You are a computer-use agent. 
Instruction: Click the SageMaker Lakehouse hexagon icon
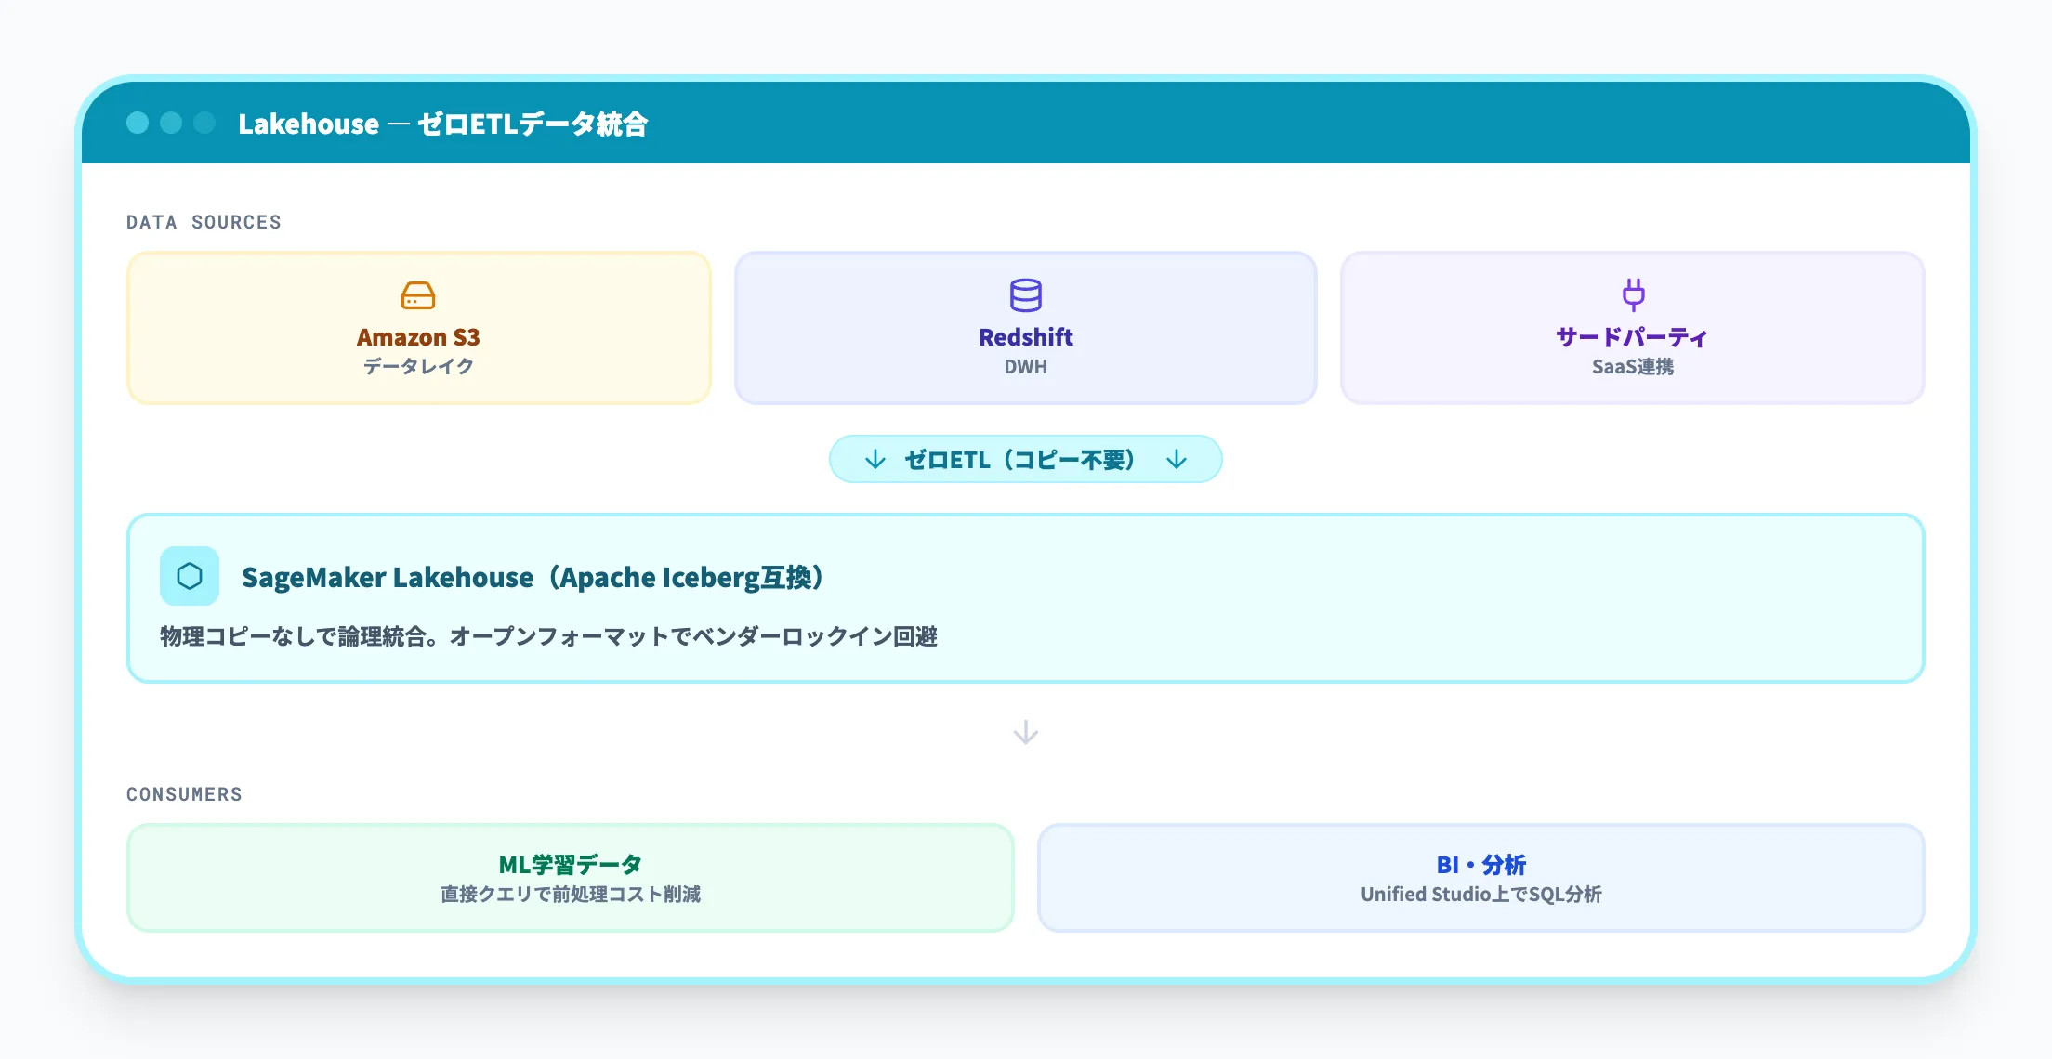point(190,576)
